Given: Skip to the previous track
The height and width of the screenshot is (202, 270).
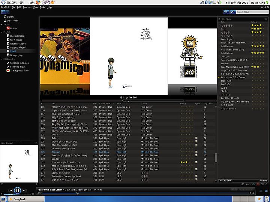Looking at the screenshot, I should point(11,190).
